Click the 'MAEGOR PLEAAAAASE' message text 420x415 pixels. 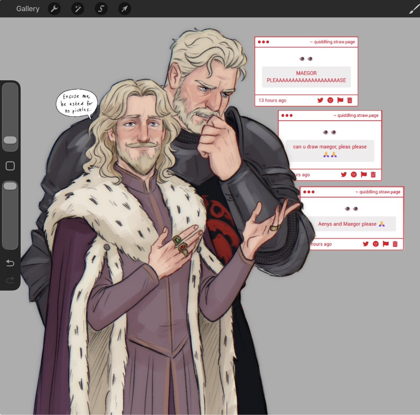pyautogui.click(x=306, y=77)
